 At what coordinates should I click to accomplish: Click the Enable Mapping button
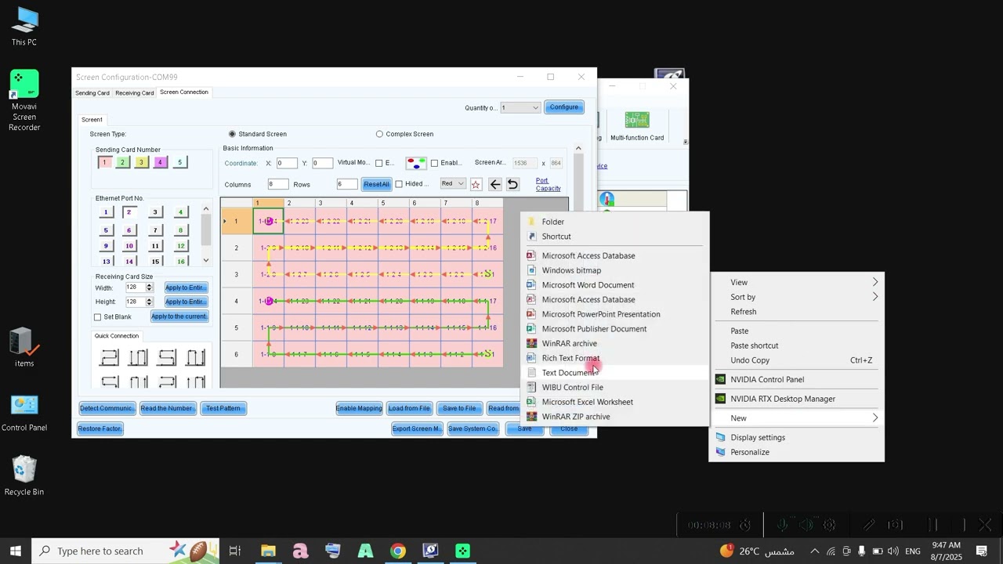pos(359,408)
